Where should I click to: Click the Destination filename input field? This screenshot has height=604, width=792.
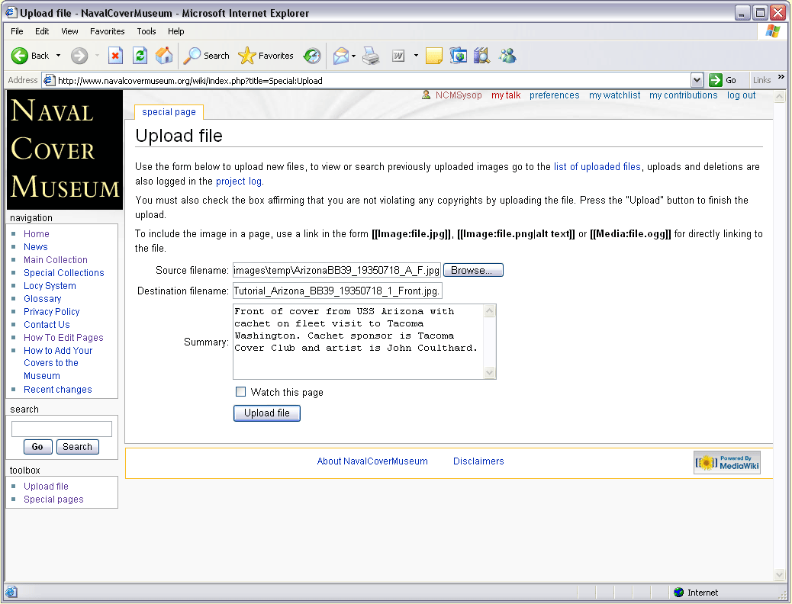337,291
